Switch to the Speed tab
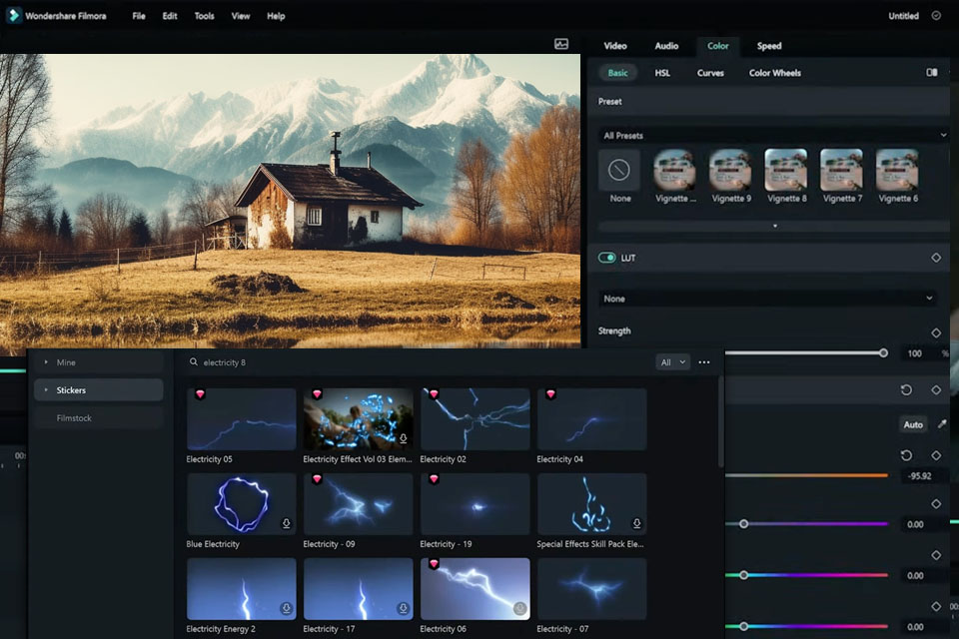 tap(769, 46)
